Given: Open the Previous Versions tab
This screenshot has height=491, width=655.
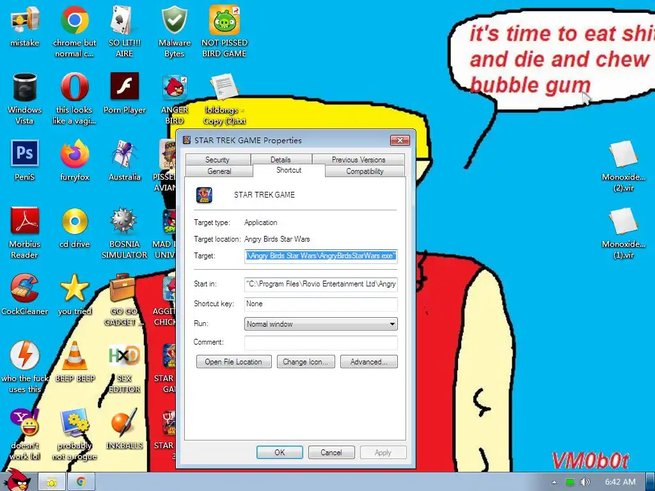Looking at the screenshot, I should [358, 159].
